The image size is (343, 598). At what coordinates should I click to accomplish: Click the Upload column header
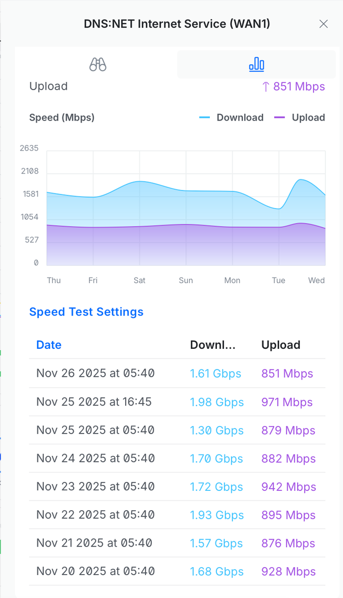point(281,345)
